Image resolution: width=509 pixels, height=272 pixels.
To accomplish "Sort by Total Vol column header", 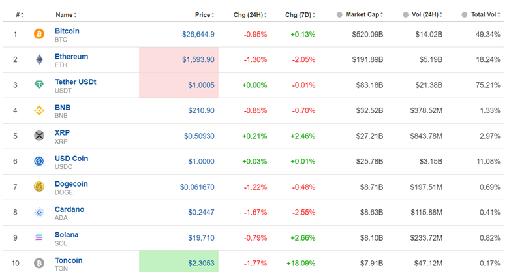I will [x=486, y=14].
